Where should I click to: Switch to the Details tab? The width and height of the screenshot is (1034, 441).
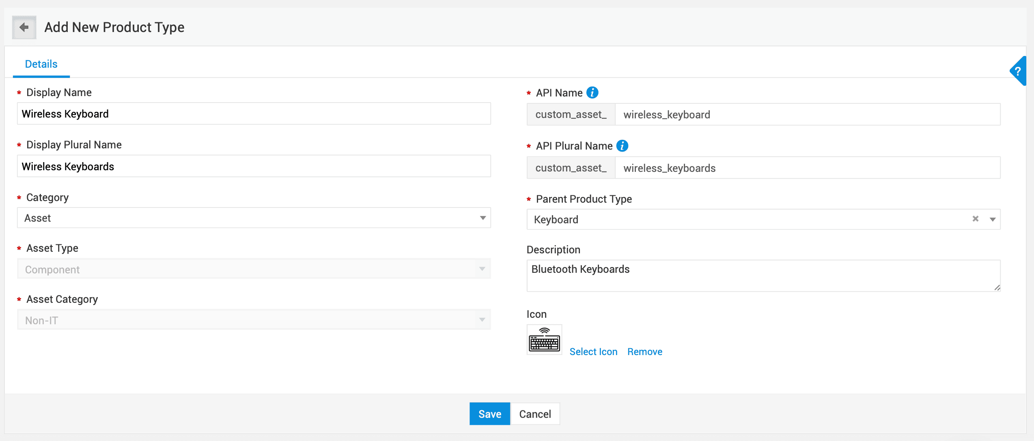click(41, 64)
